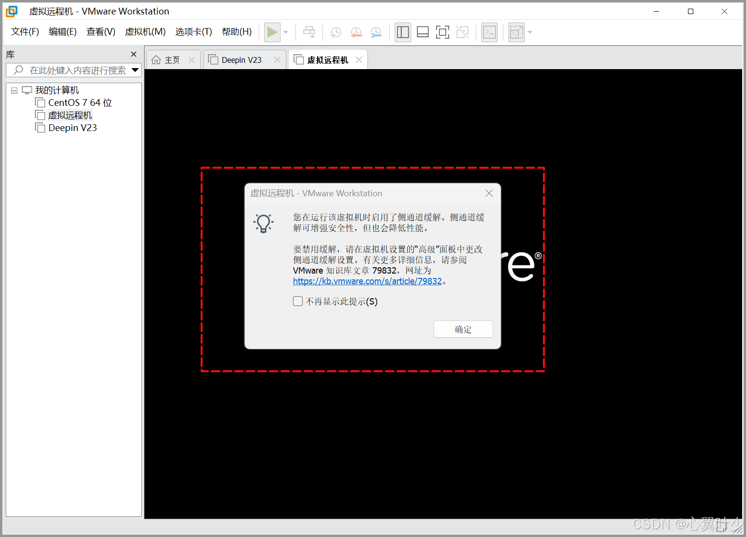
Task: Click the lightbulb hint icon in dialog
Action: tap(263, 223)
